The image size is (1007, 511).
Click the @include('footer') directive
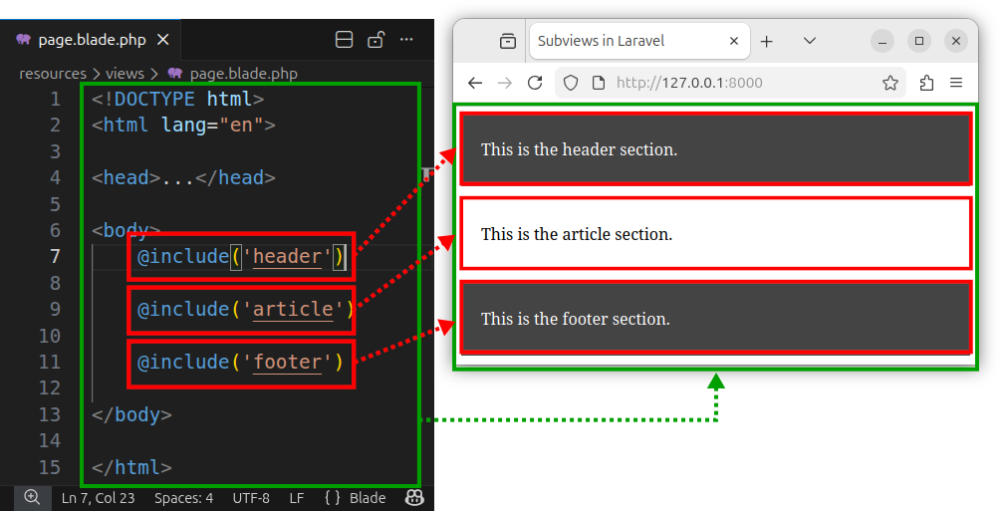coord(241,362)
